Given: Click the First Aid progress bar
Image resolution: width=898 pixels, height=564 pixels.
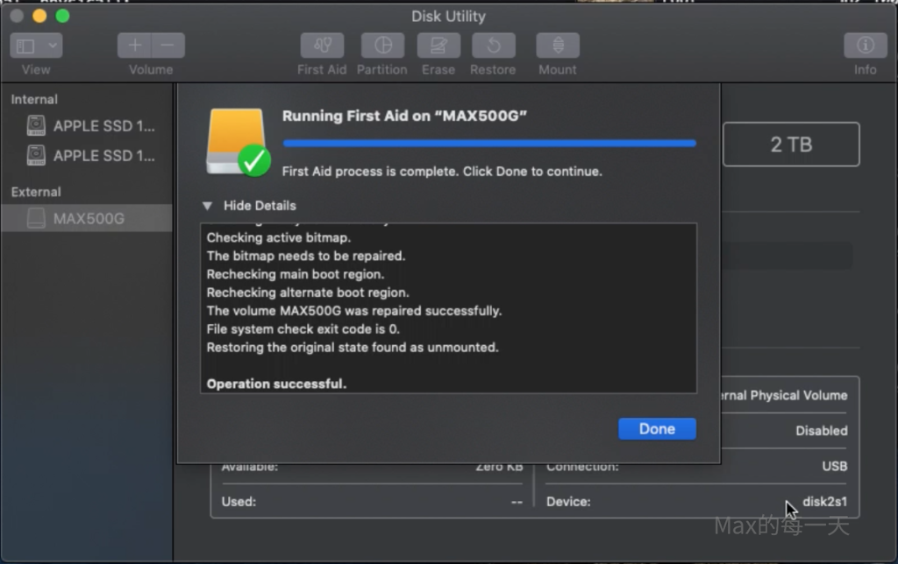Looking at the screenshot, I should (x=489, y=143).
